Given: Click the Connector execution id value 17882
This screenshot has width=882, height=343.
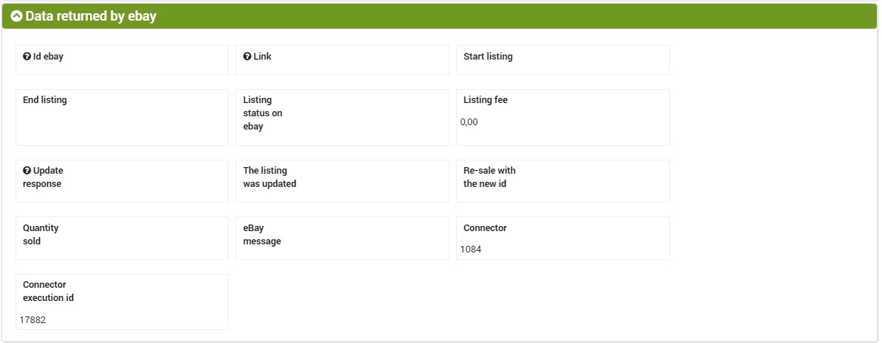Looking at the screenshot, I should point(32,320).
